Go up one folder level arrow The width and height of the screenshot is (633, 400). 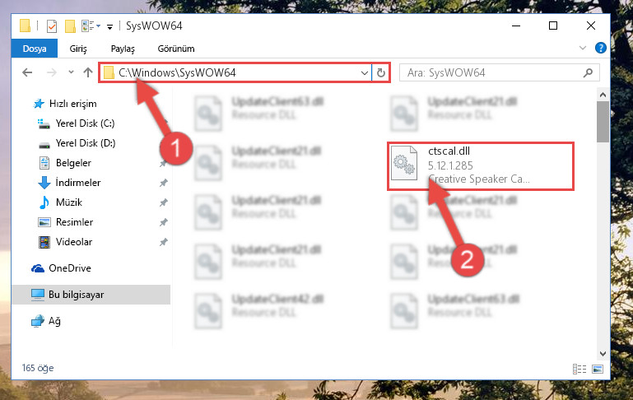(88, 72)
